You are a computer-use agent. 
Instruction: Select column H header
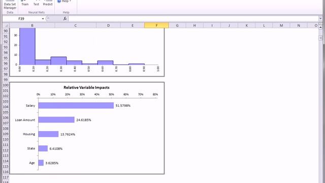pyautogui.click(x=194, y=25)
